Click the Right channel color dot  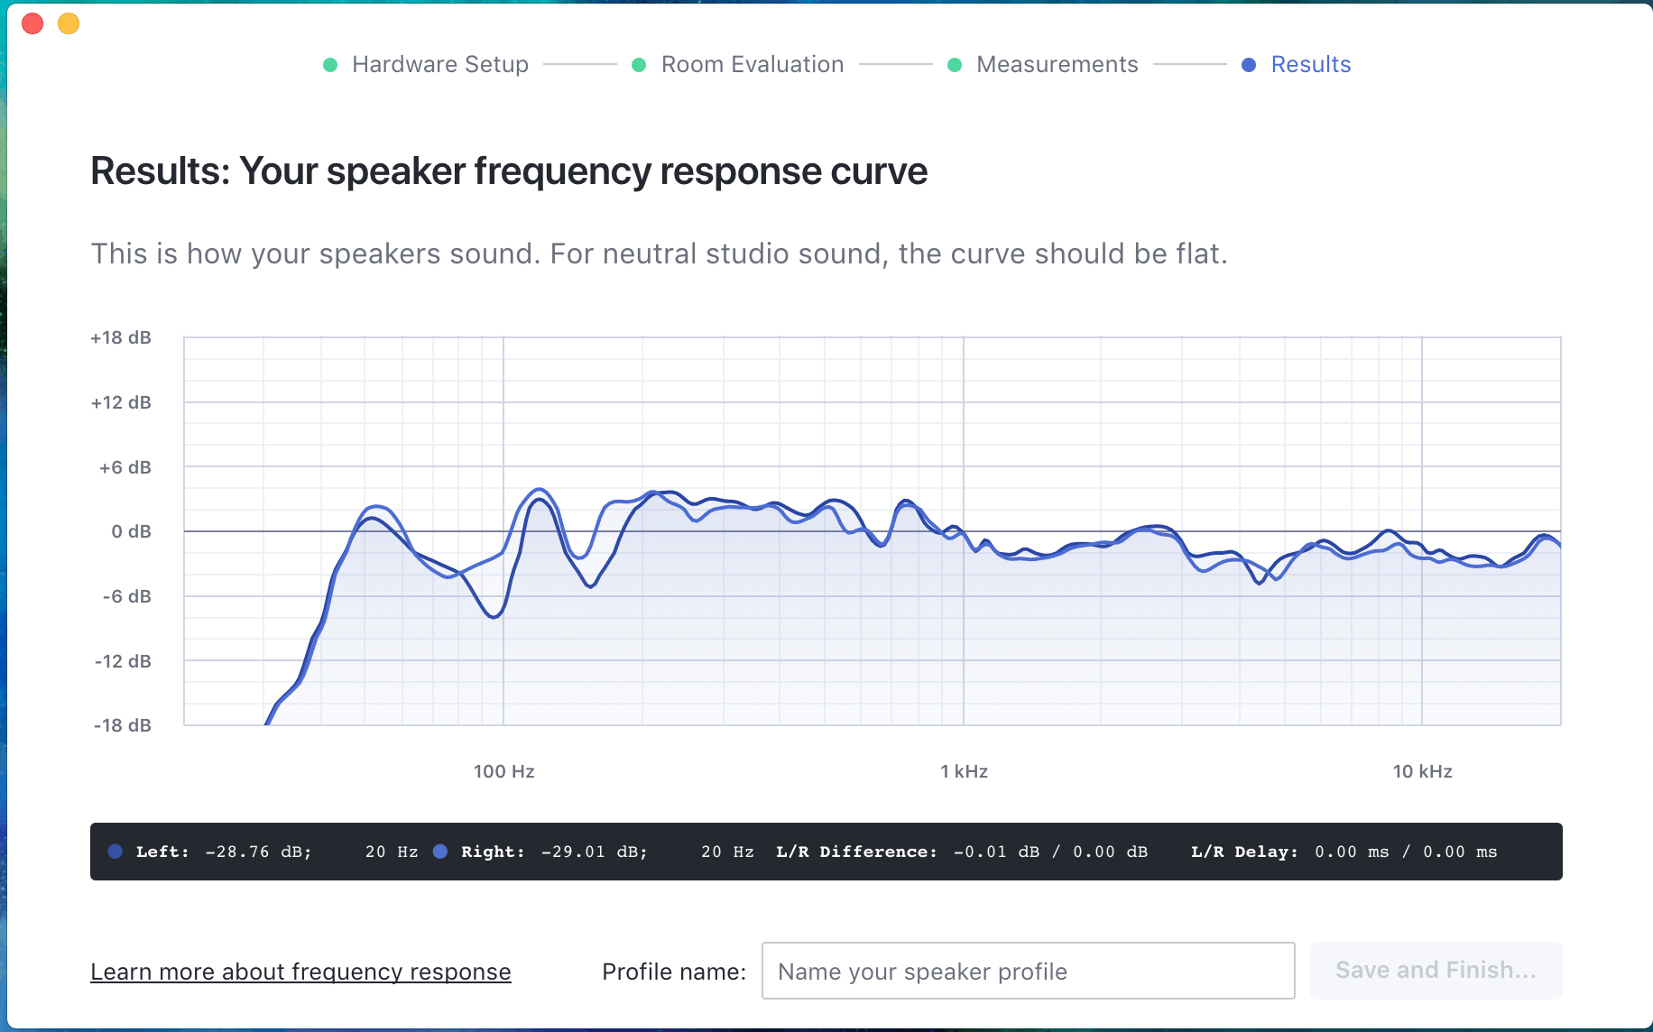(440, 852)
